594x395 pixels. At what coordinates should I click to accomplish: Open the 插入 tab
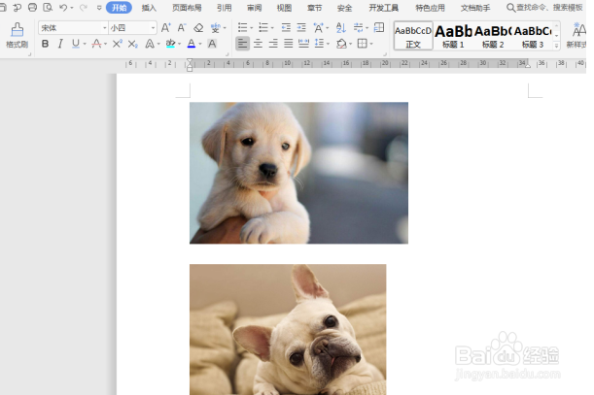149,8
